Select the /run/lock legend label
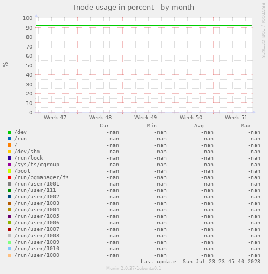 [x=29, y=158]
